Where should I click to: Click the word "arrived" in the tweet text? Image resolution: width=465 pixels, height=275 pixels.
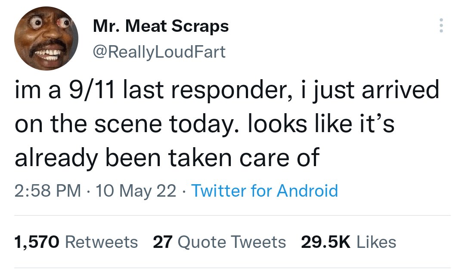coord(400,90)
